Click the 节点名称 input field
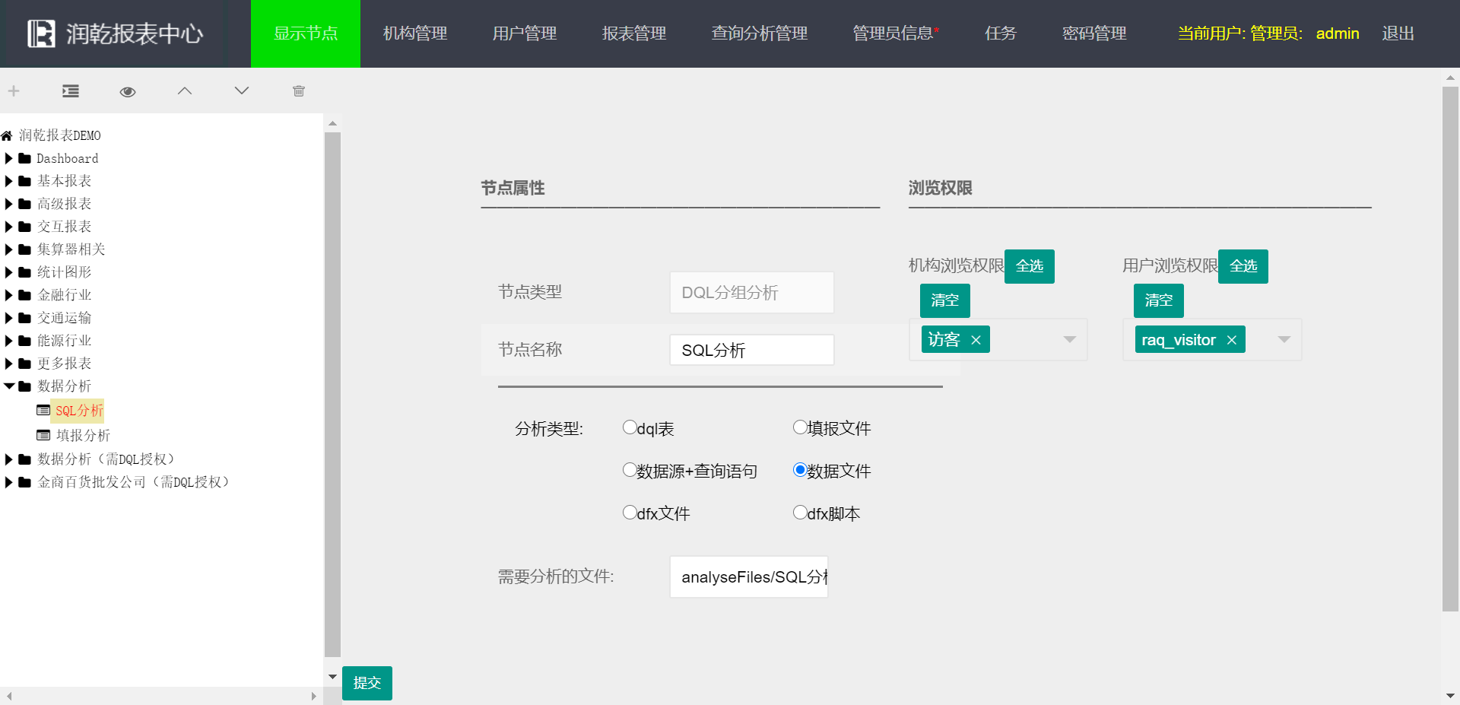 point(751,350)
